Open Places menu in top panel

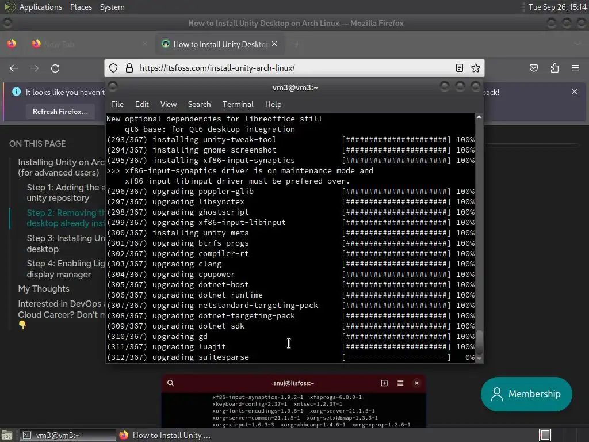[x=81, y=7]
